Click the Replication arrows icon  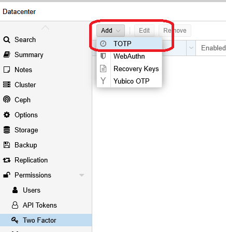tap(7, 160)
